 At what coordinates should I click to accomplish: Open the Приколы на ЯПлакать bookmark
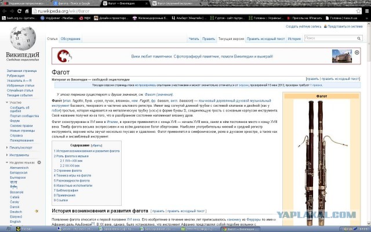pyautogui.click(x=304, y=18)
